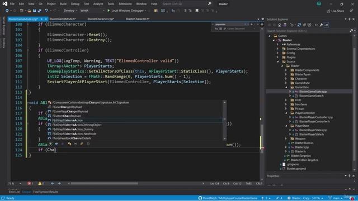This screenshot has width=358, height=201.
Task: Close the BlasterGameMode.cpp tab
Action: click(x=46, y=19)
